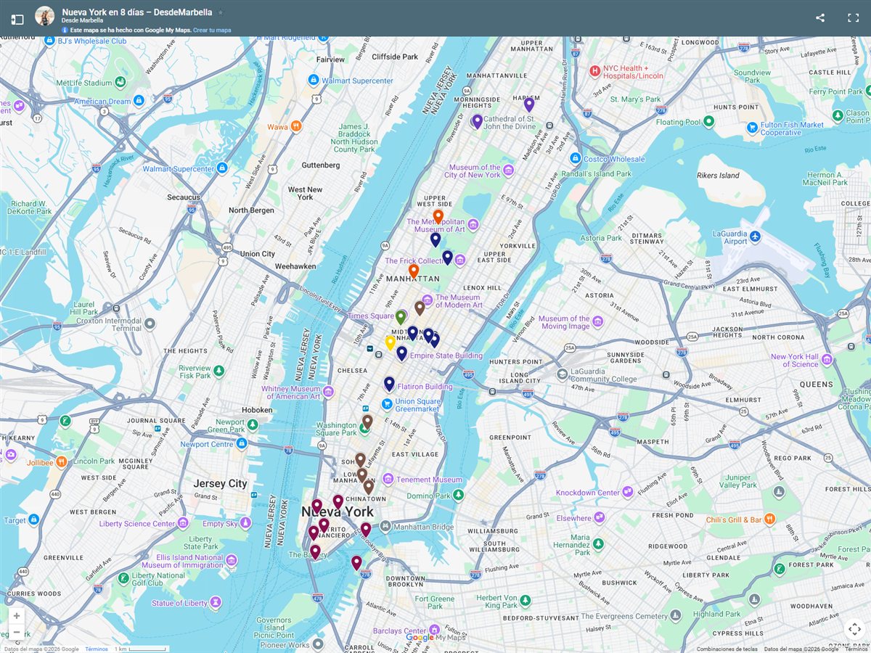
Task: Click the maroon pin by Manhattan Bridge
Action: click(366, 529)
